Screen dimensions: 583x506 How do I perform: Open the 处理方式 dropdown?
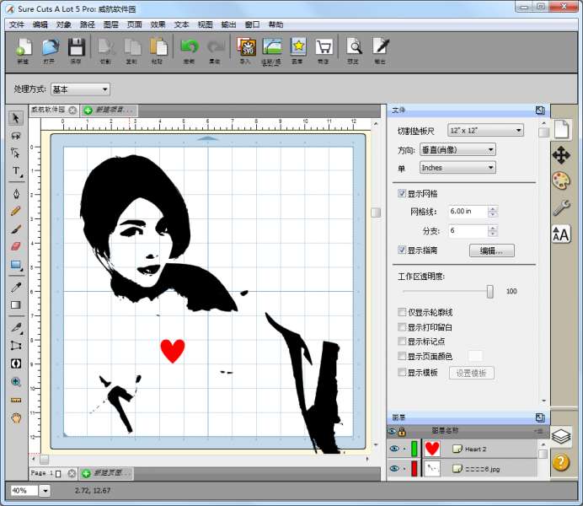[x=80, y=89]
